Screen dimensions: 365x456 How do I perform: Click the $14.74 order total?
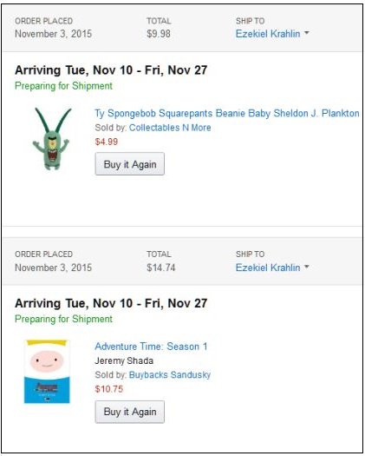(161, 268)
